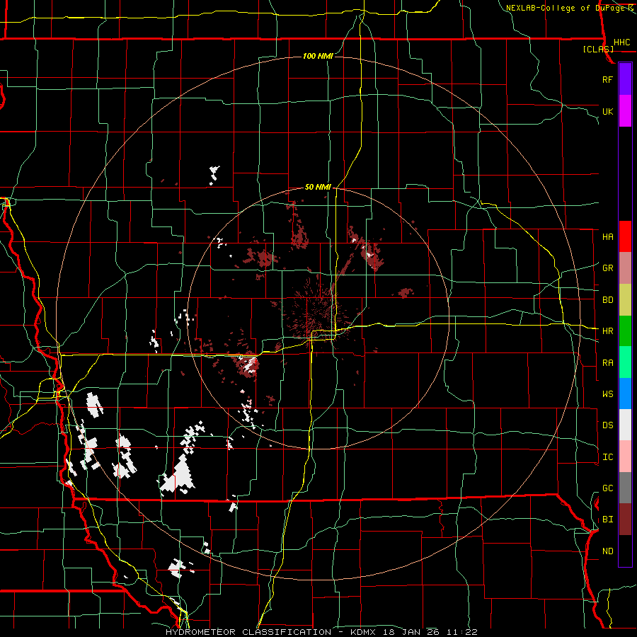Click the RF legend label
The height and width of the screenshot is (637, 637).
(607, 79)
